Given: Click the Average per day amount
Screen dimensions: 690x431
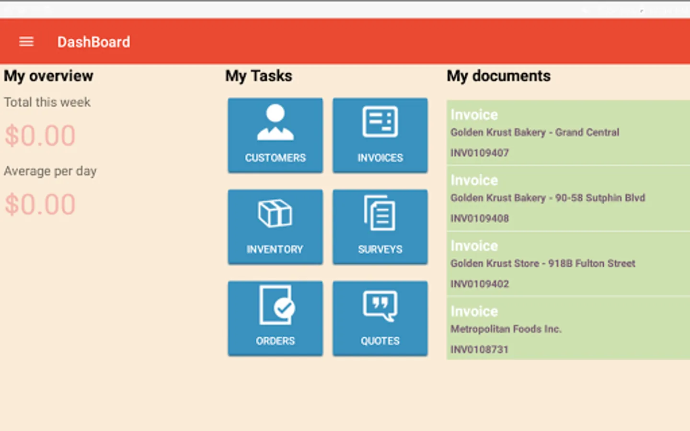Looking at the screenshot, I should [x=40, y=204].
